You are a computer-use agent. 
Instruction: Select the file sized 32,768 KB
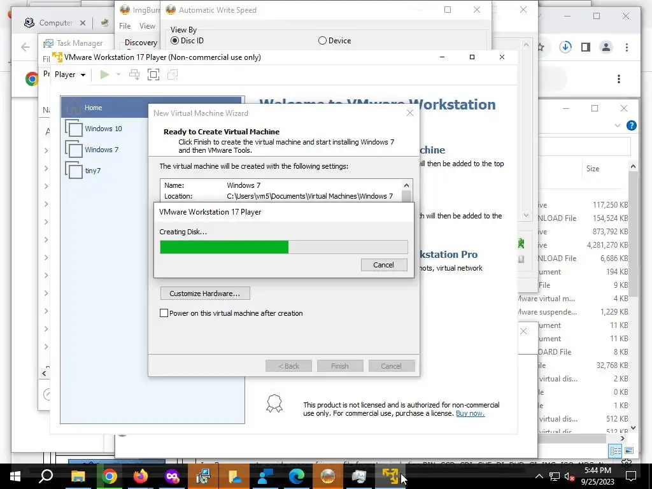(612, 365)
